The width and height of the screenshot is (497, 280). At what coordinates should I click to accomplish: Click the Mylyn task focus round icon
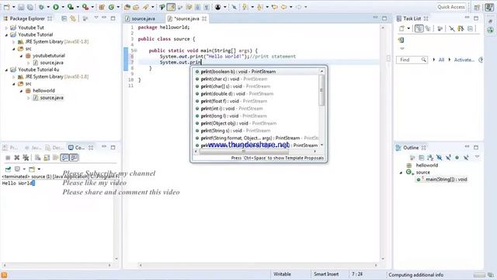click(217, 7)
